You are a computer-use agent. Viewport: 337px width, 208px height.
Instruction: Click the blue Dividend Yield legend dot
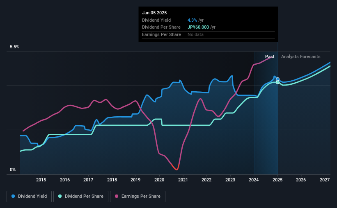click(x=13, y=196)
